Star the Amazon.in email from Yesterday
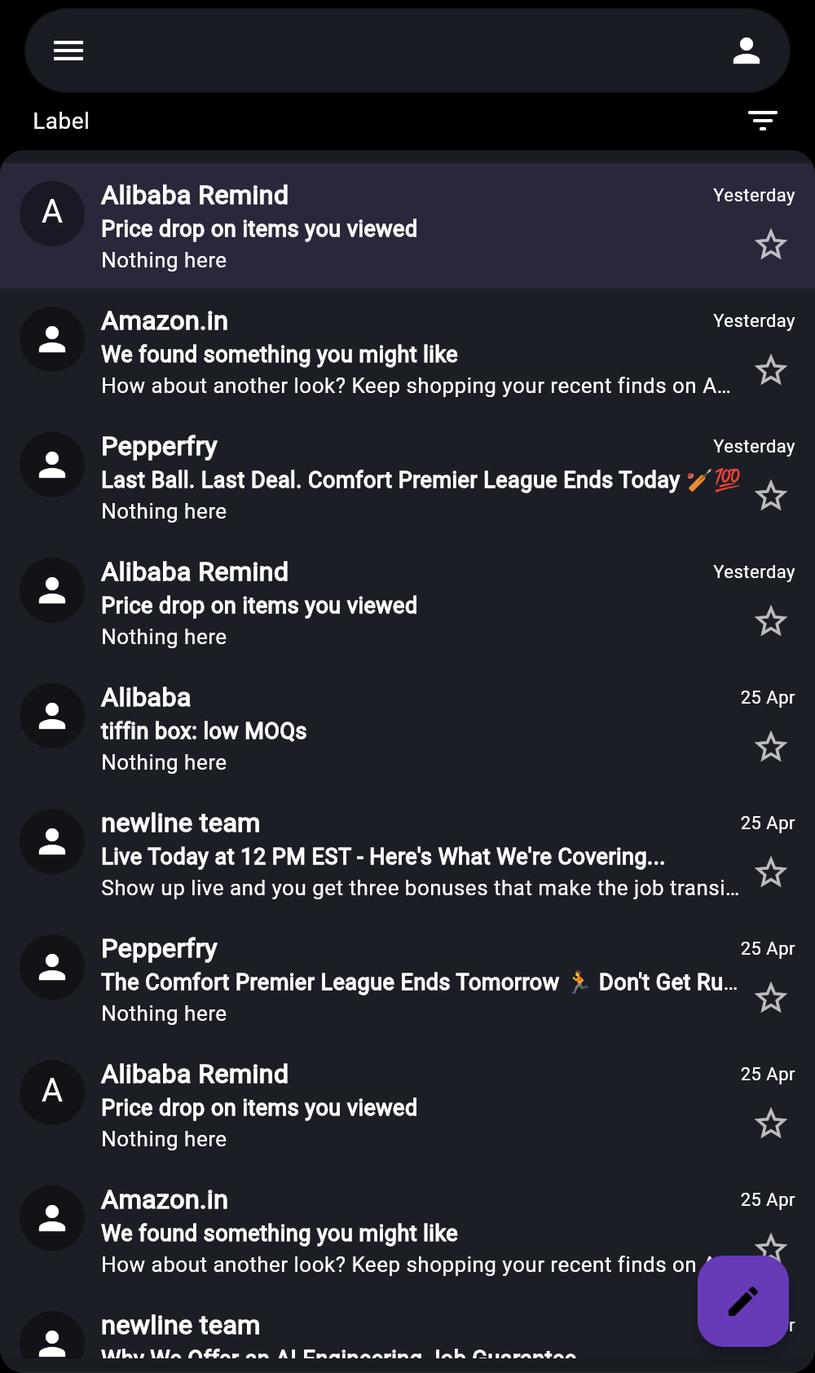This screenshot has width=815, height=1373. (770, 370)
